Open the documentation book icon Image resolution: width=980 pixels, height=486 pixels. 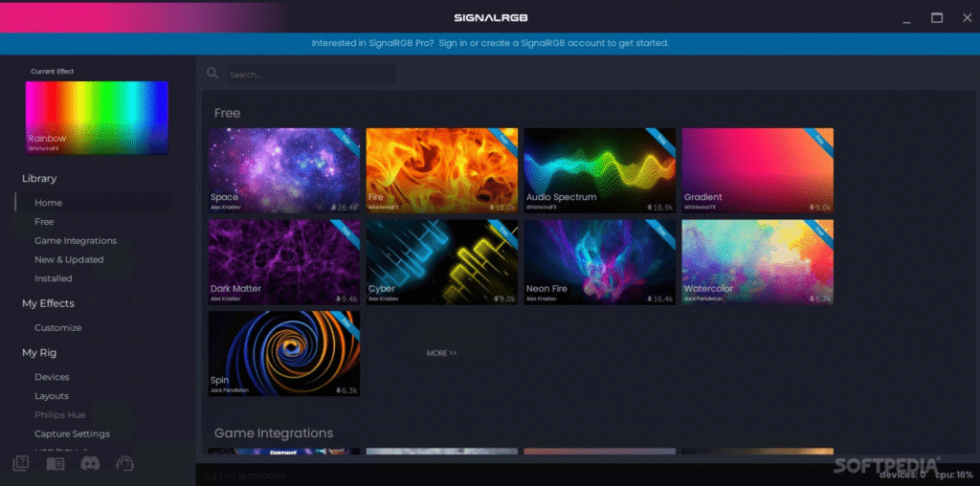coord(56,463)
